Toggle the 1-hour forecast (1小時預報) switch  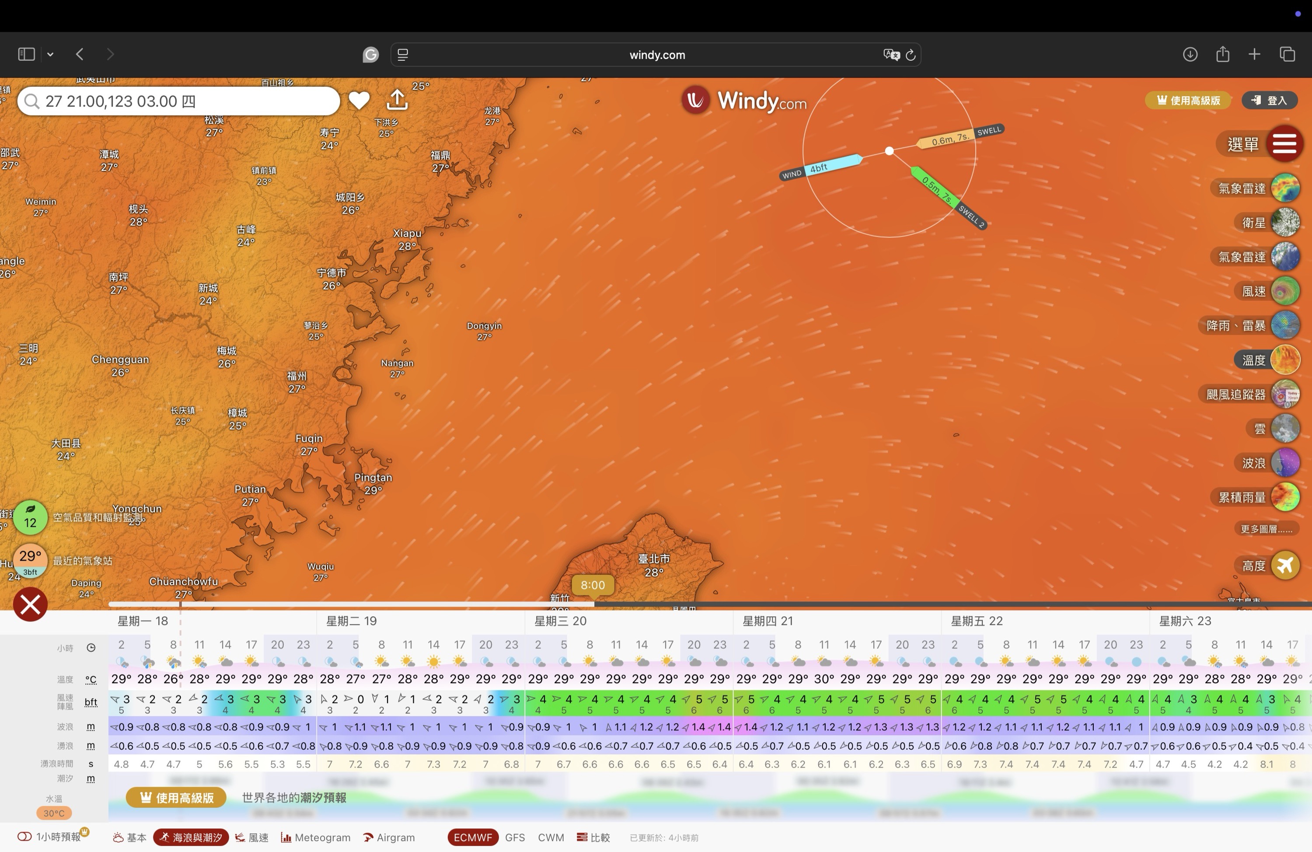(24, 837)
